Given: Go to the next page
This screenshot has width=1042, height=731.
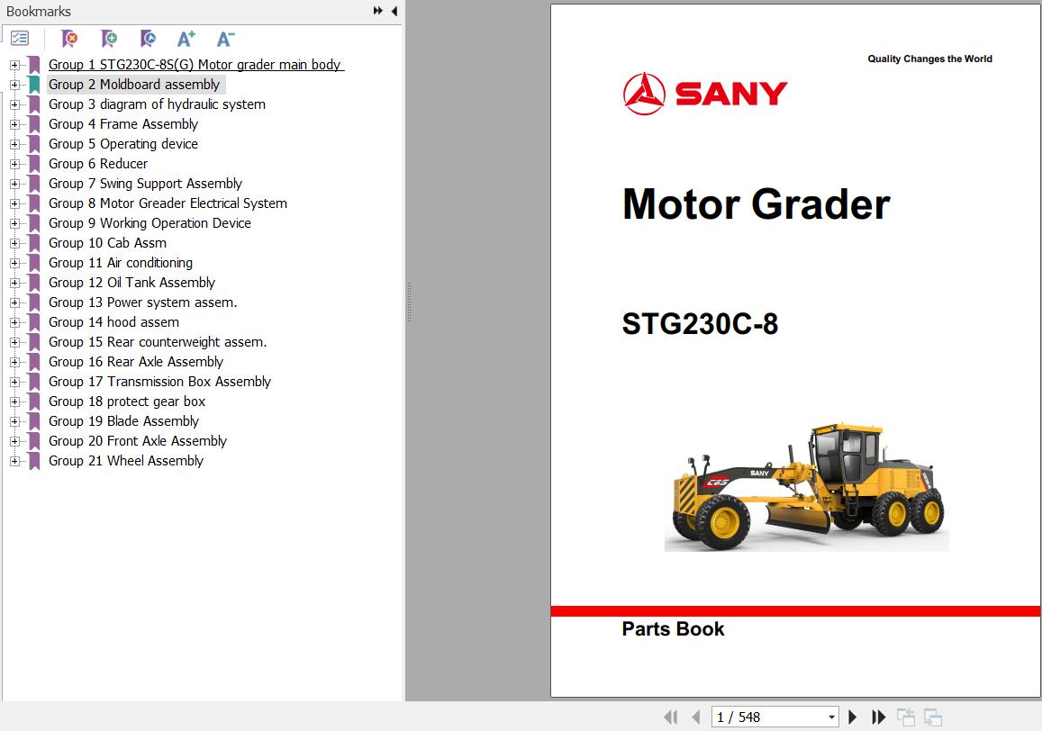Looking at the screenshot, I should pyautogui.click(x=853, y=717).
